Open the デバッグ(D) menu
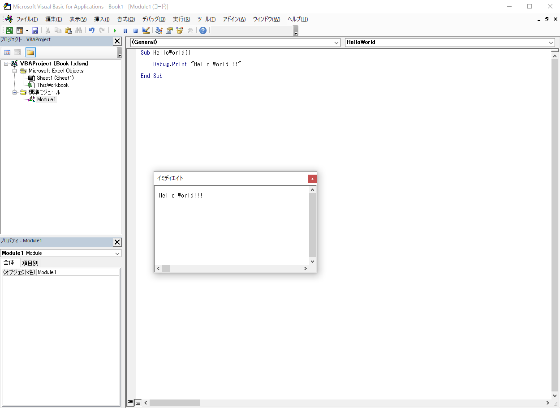 point(154,19)
